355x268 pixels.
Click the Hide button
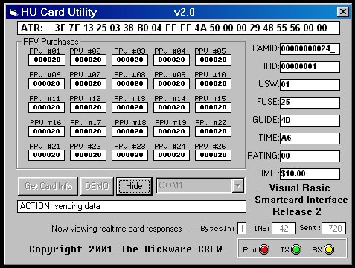pyautogui.click(x=134, y=186)
